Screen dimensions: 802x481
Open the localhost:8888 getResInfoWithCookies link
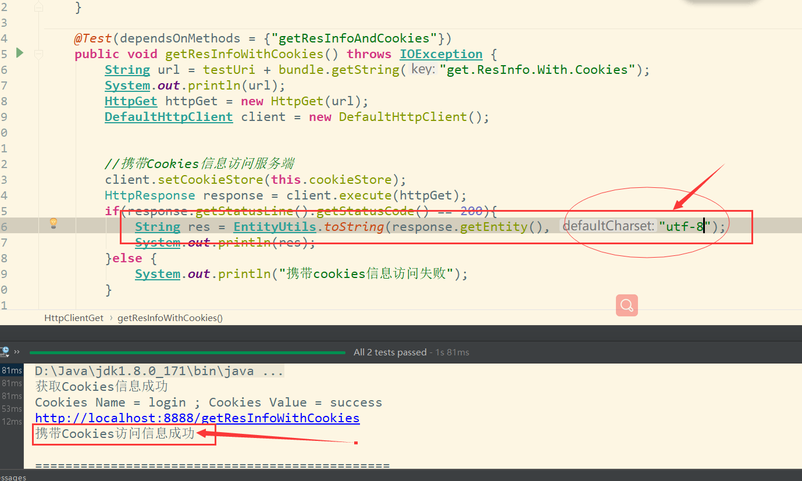[x=197, y=418]
